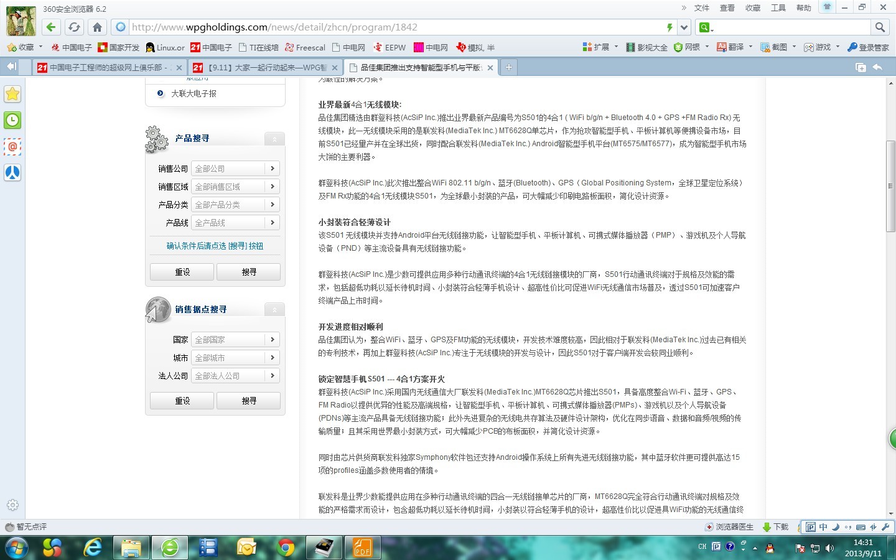The image size is (896, 560).
Task: Go back with the green back arrow
Action: [x=51, y=27]
